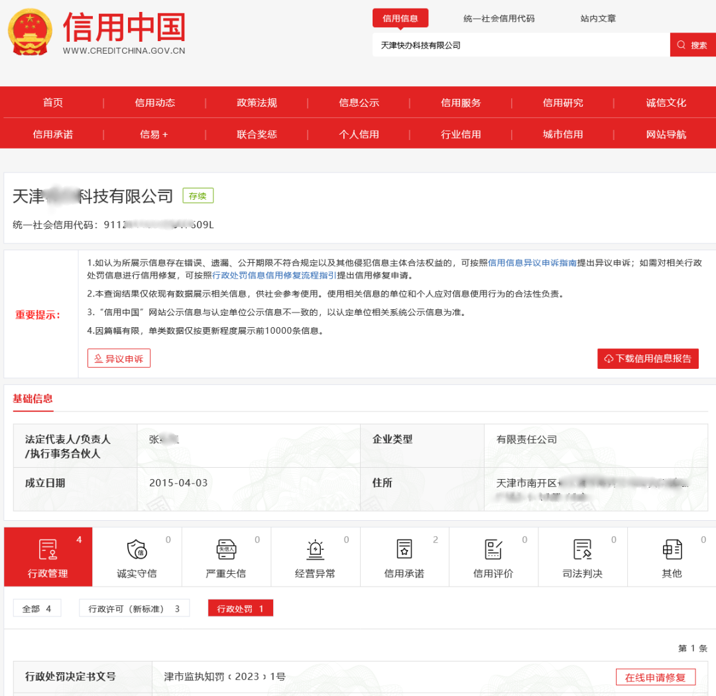This screenshot has width=716, height=696.
Task: Click the www.creditchina.gov.cn site title
Action: click(124, 50)
